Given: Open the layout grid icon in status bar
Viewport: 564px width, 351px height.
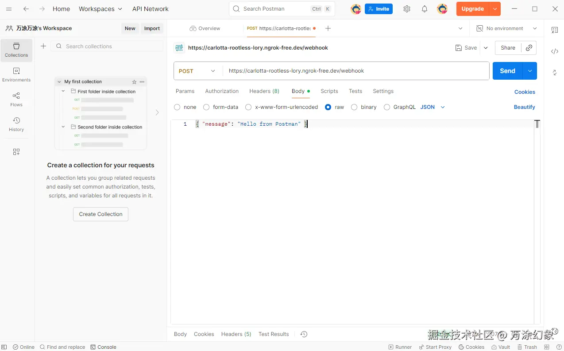Looking at the screenshot, I should click(x=547, y=347).
